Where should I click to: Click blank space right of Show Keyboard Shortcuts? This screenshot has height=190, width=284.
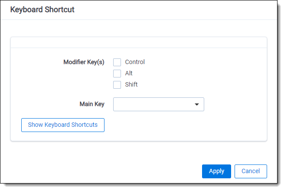182,125
